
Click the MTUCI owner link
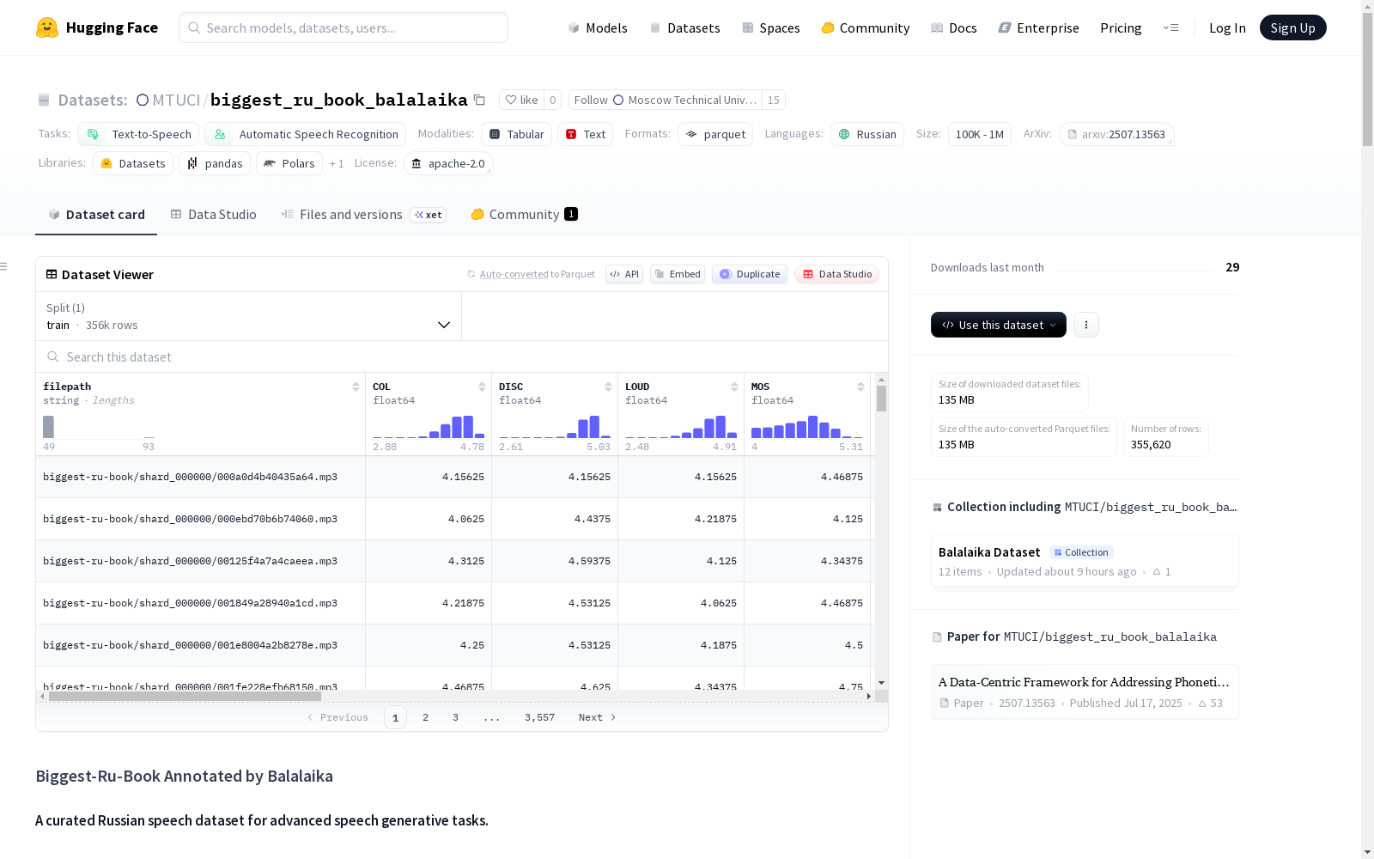175,100
